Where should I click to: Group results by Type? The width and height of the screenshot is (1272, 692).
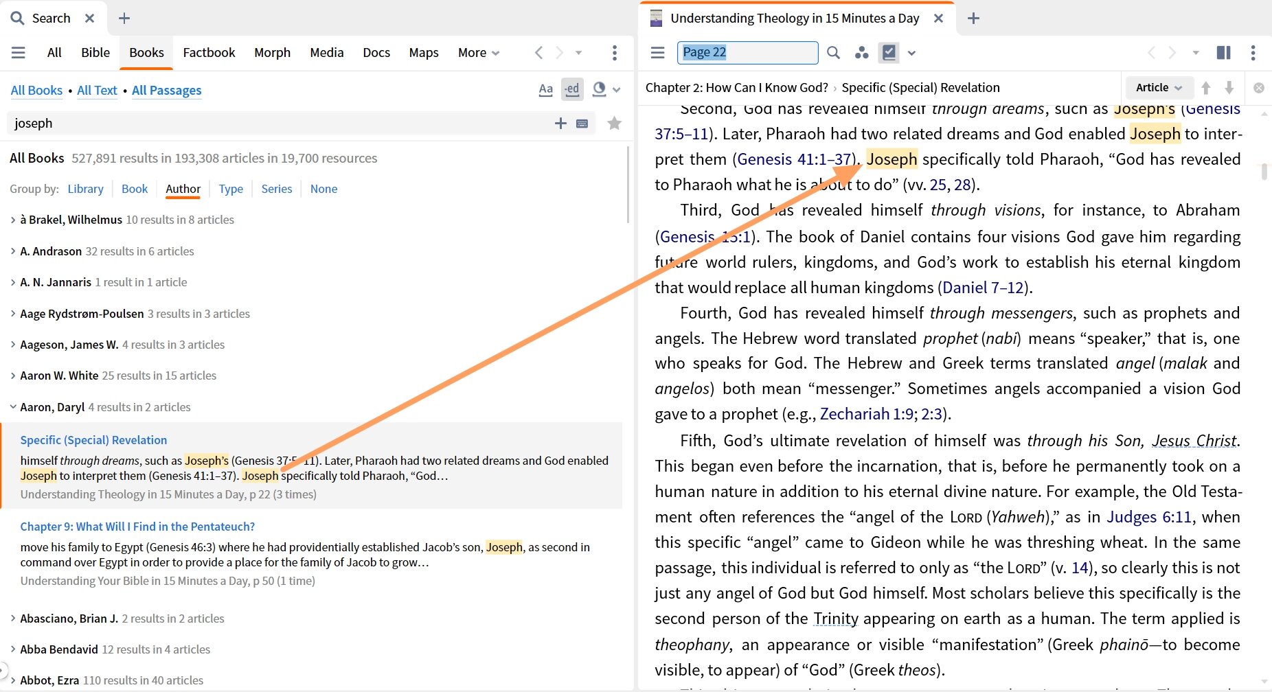coord(231,189)
